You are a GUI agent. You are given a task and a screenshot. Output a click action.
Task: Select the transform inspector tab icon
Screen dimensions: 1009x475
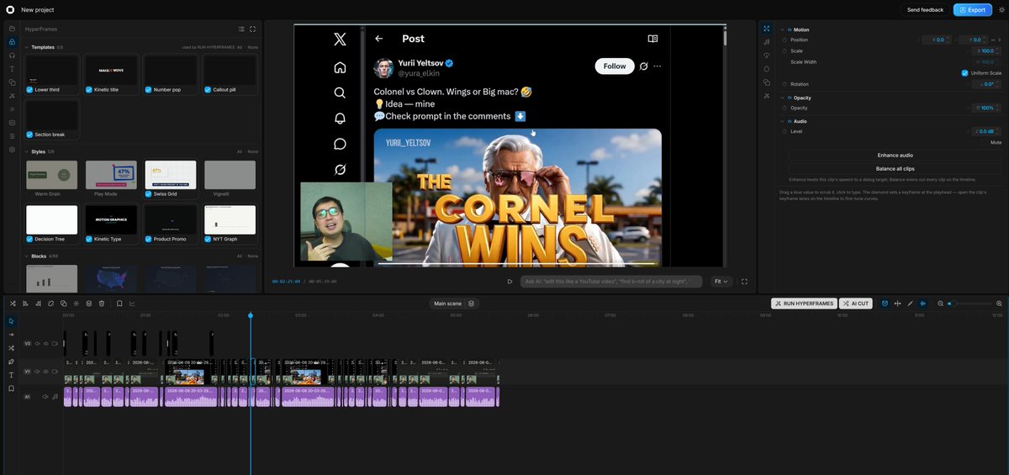(x=767, y=29)
